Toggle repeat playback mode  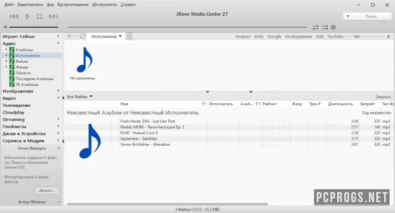click(x=316, y=27)
